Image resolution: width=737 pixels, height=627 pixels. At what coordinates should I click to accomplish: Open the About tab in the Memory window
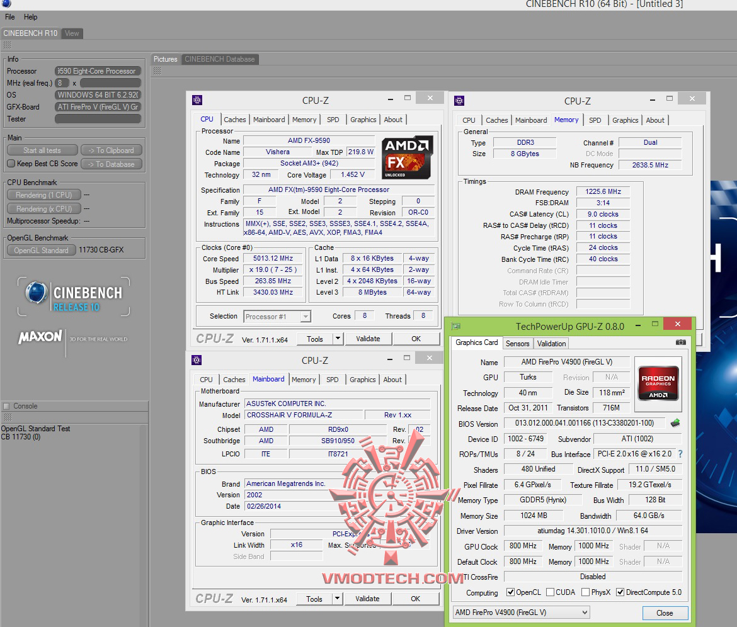tap(654, 120)
